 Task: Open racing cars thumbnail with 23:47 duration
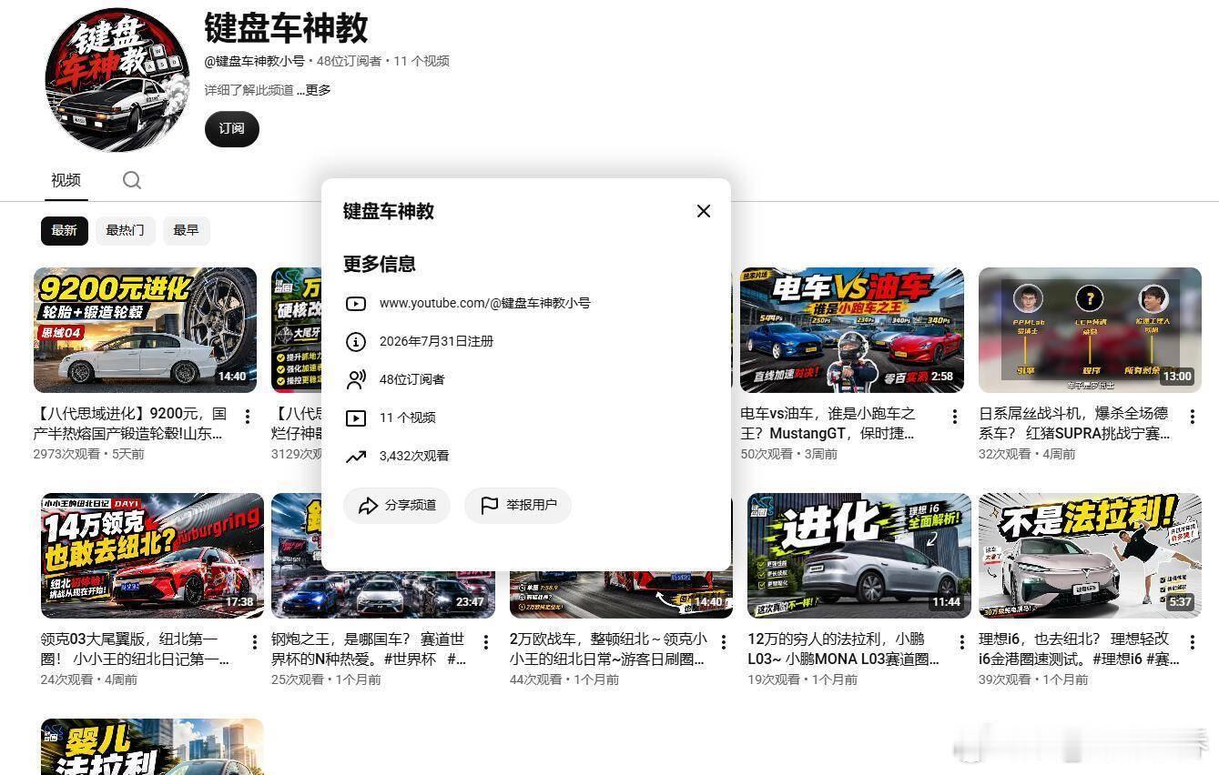(x=383, y=556)
